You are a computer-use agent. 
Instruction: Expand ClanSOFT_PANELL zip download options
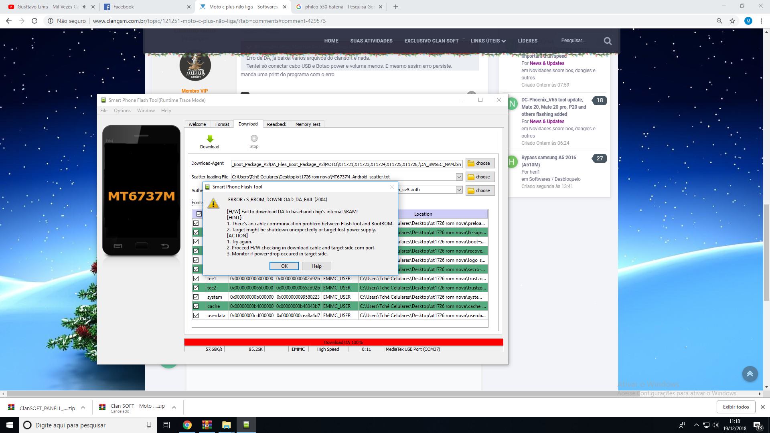coord(83,407)
